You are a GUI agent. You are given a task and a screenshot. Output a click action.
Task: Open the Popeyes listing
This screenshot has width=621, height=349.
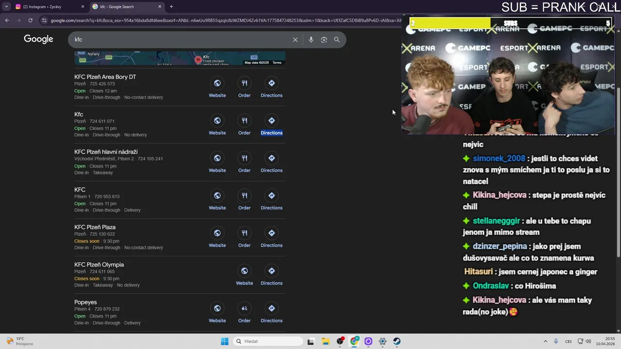coord(85,302)
